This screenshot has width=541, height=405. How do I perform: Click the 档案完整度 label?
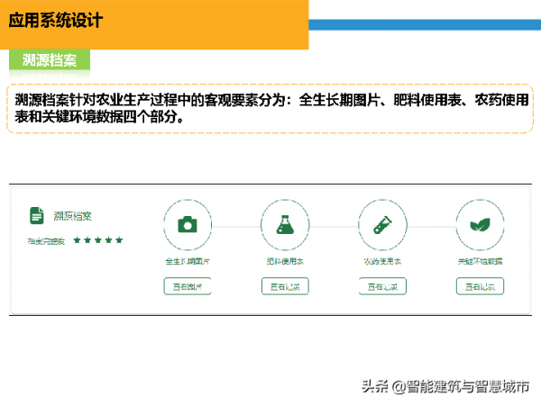coord(46,241)
